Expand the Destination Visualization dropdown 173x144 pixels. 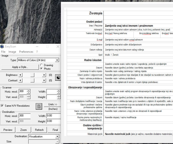(57, 137)
